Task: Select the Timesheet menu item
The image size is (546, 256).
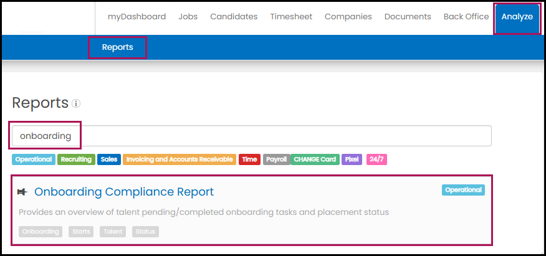Action: (291, 17)
